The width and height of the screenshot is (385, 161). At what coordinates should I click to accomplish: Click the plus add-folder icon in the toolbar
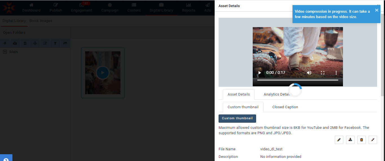pyautogui.click(x=5, y=43)
